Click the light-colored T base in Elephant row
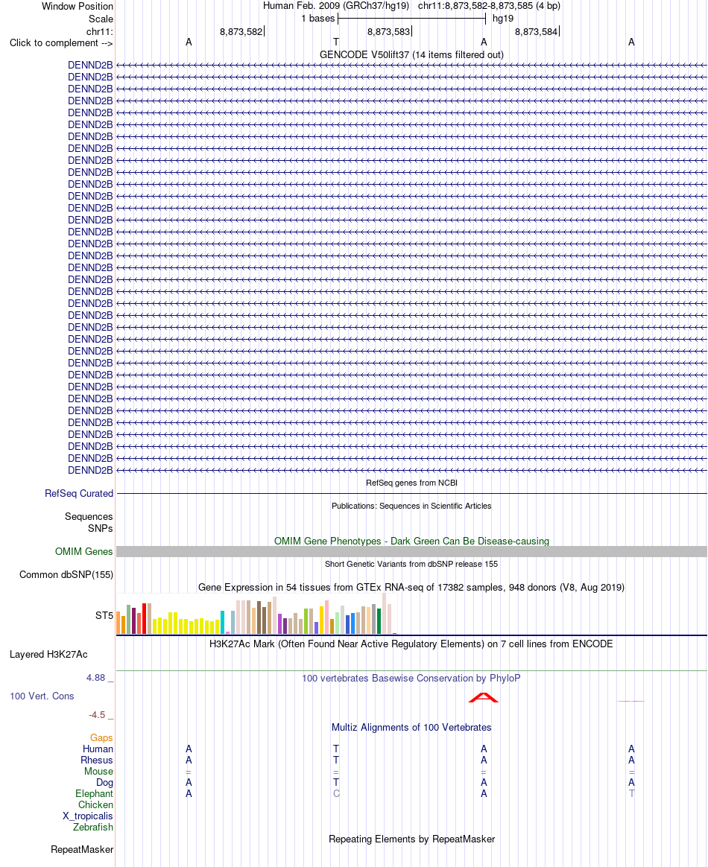Viewport: 708px width, 867px height. coord(632,793)
